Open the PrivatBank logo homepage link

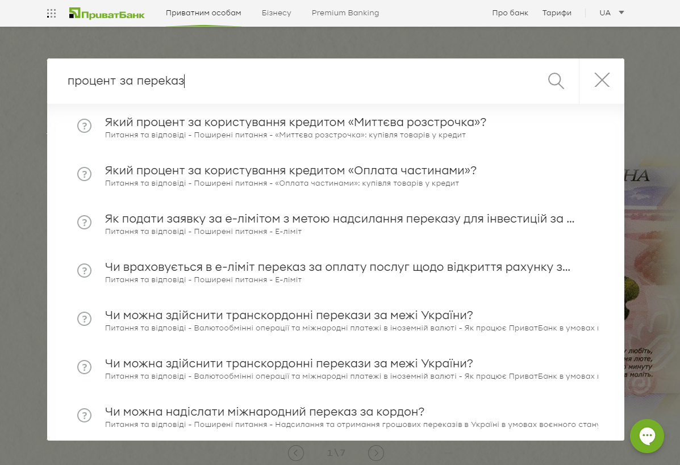107,12
